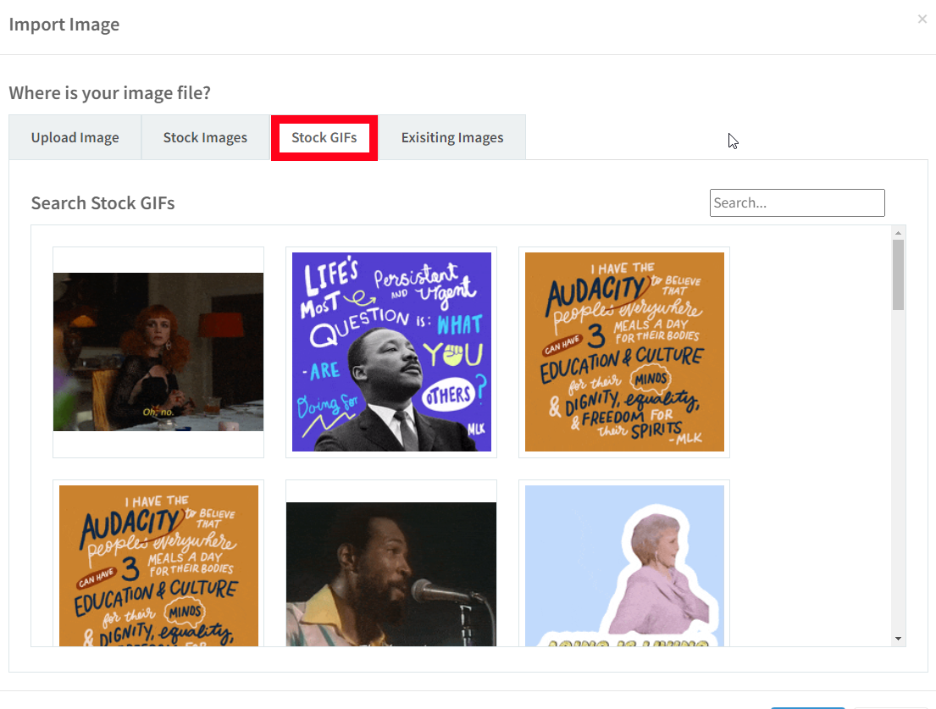The width and height of the screenshot is (936, 709).
Task: Choose the singer at microphone GIF
Action: 391,563
